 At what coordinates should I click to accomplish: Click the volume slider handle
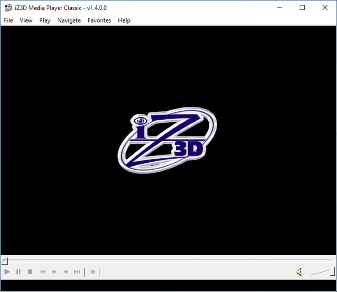(x=332, y=271)
